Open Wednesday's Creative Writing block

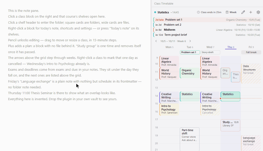click(x=210, y=97)
